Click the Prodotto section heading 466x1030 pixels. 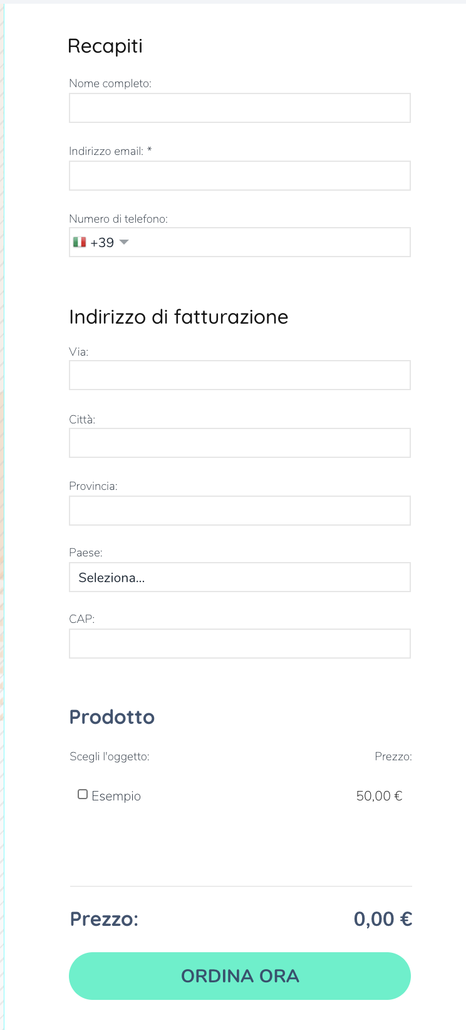(x=112, y=717)
